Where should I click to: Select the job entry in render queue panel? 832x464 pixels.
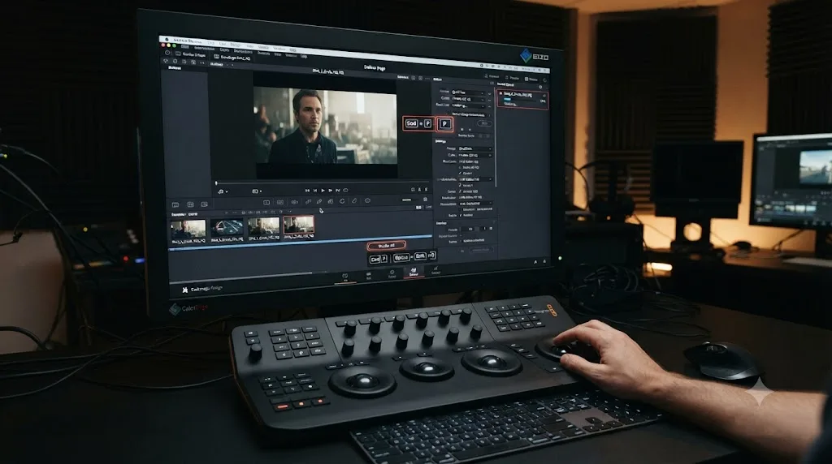[x=522, y=99]
